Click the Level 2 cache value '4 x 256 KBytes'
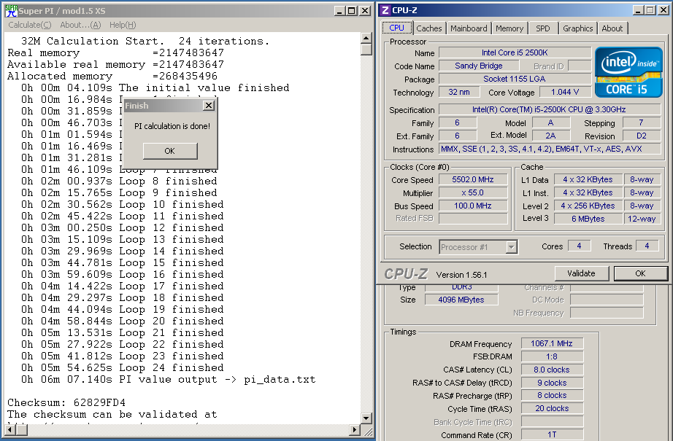Viewport: 673px width, 441px height. click(588, 206)
